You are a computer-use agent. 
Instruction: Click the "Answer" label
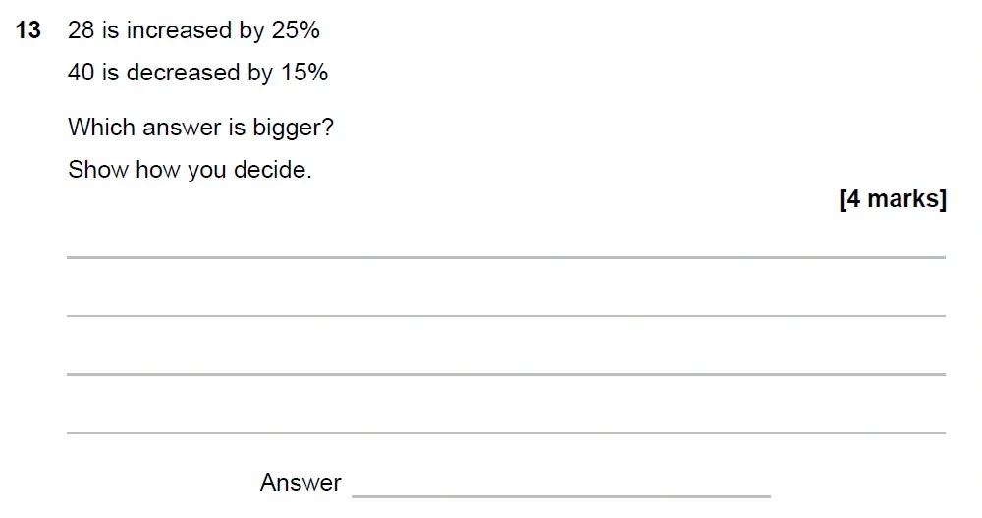tap(300, 483)
